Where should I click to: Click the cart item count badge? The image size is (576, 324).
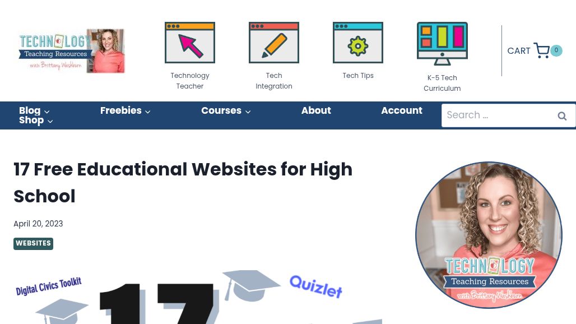pyautogui.click(x=556, y=50)
